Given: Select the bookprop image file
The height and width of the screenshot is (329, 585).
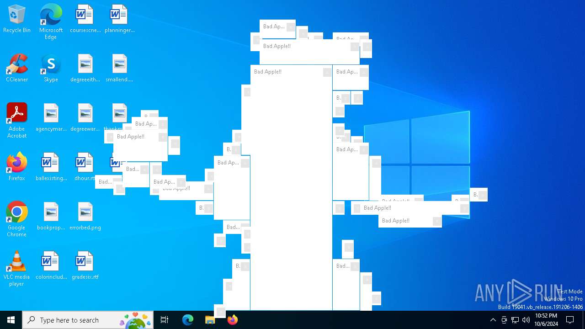Looking at the screenshot, I should point(51,217).
